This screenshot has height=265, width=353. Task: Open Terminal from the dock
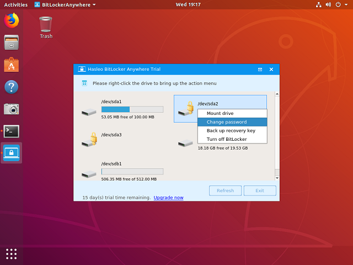click(x=12, y=131)
